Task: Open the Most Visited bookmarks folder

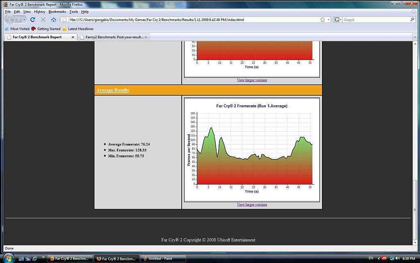Action: [17, 29]
